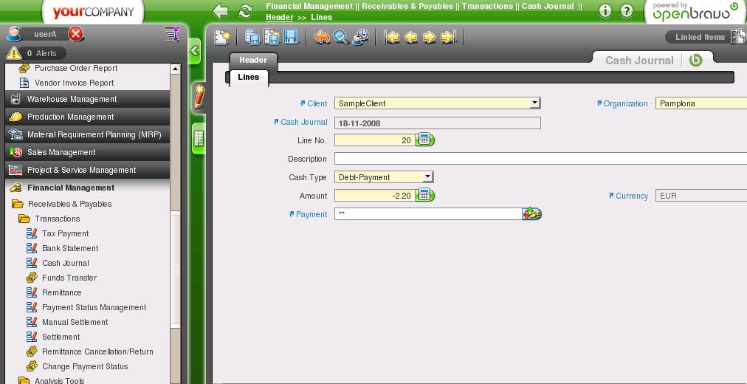Go to the last record
The image size is (747, 384).
point(448,37)
